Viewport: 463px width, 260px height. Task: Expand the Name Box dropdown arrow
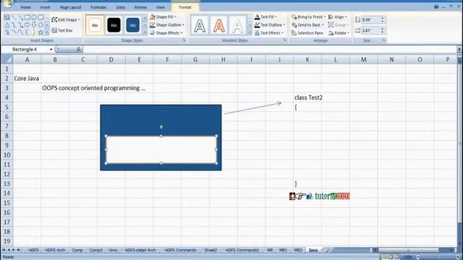point(51,50)
